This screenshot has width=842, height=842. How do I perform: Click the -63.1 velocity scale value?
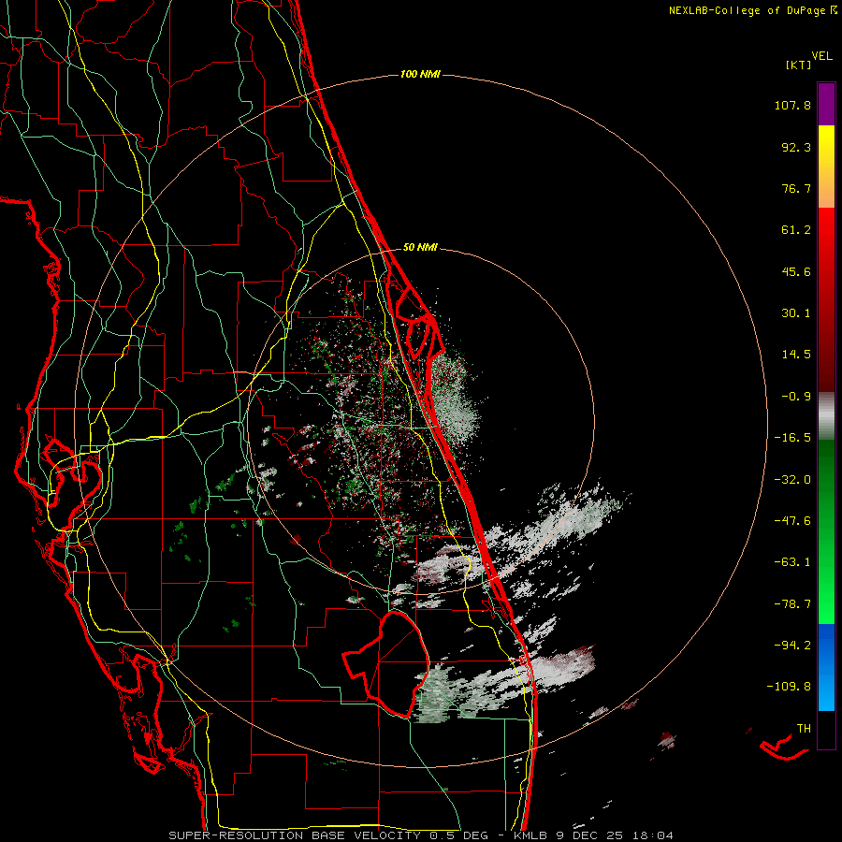(792, 562)
